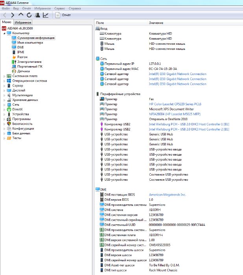Expand the Сеть tree node
The image size is (243, 275).
[x=4, y=105]
